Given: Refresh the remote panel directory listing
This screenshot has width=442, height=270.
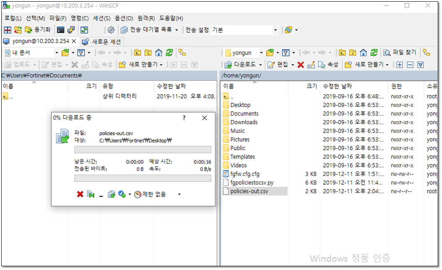Looking at the screenshot, I should [x=374, y=52].
